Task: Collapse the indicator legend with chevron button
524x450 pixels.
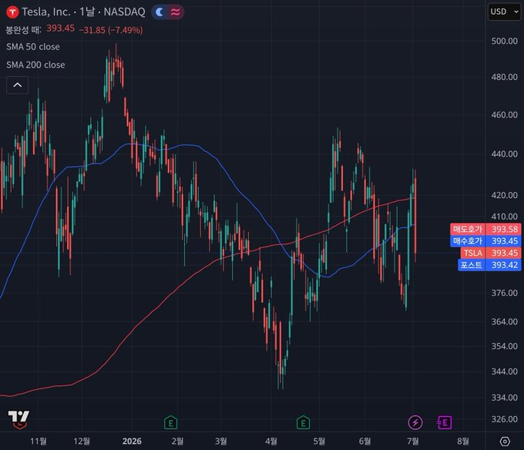Action: click(18, 85)
